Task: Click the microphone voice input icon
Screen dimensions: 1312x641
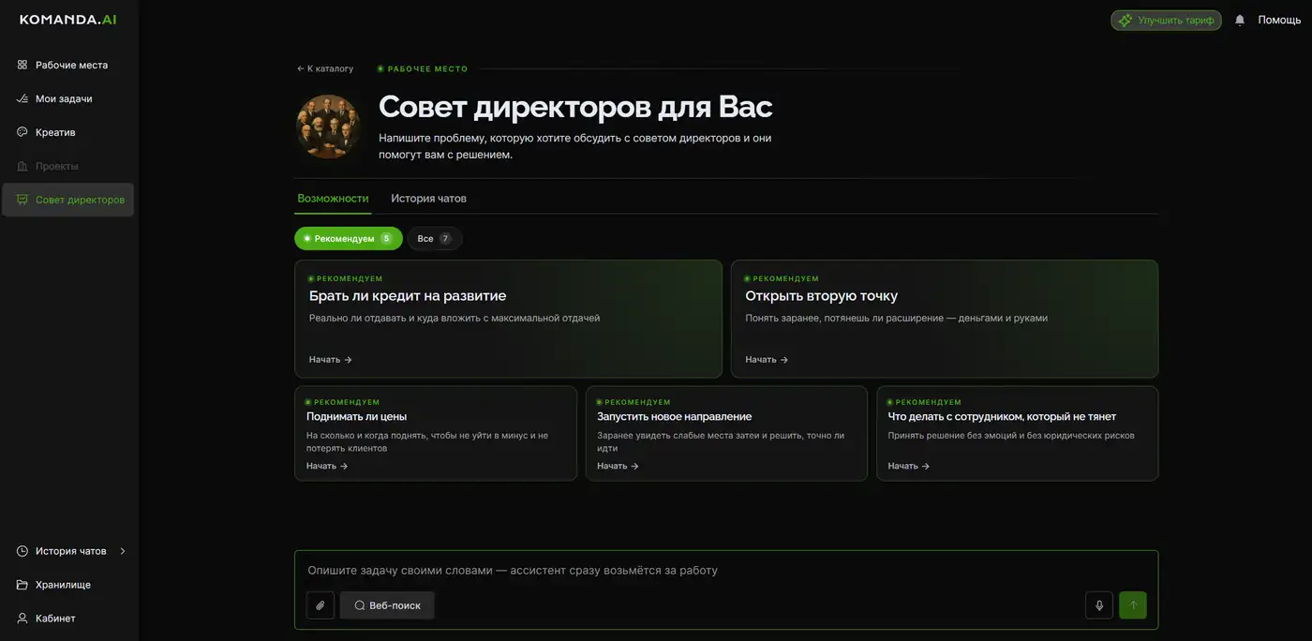Action: click(x=1099, y=605)
